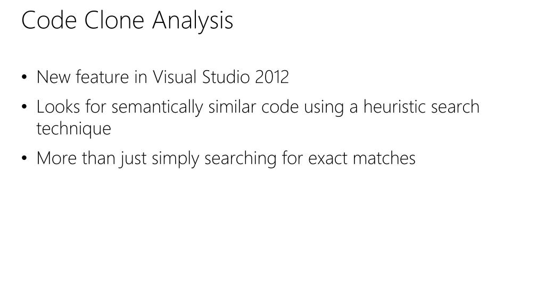This screenshot has height=306, width=545.
Task: Select the word semantically
Action: coord(157,107)
